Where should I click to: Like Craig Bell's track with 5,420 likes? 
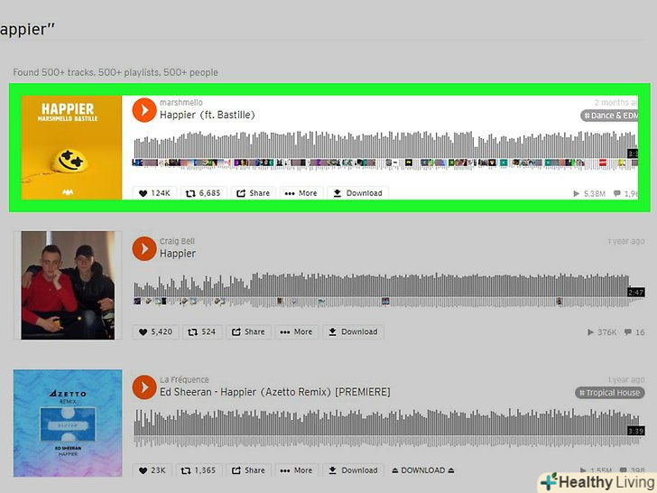point(155,332)
